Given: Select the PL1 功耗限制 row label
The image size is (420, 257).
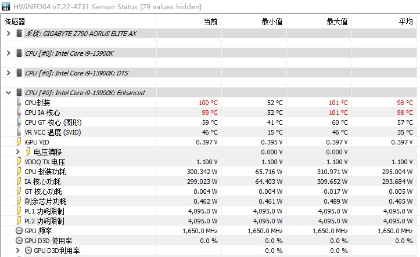Looking at the screenshot, I should pos(44,212).
